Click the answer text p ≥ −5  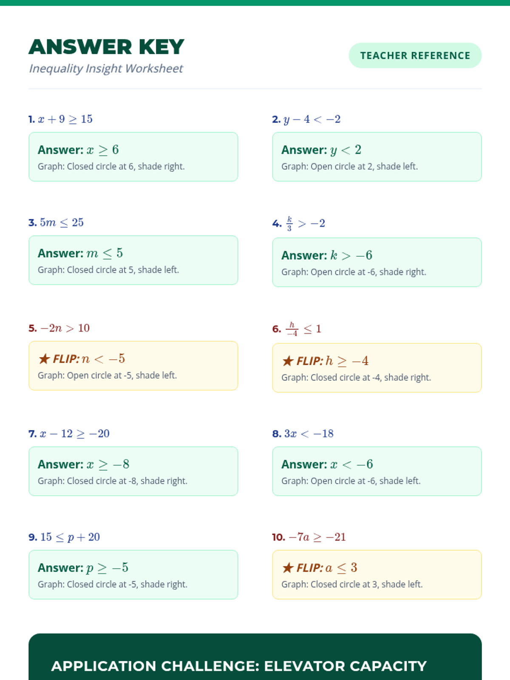point(107,568)
